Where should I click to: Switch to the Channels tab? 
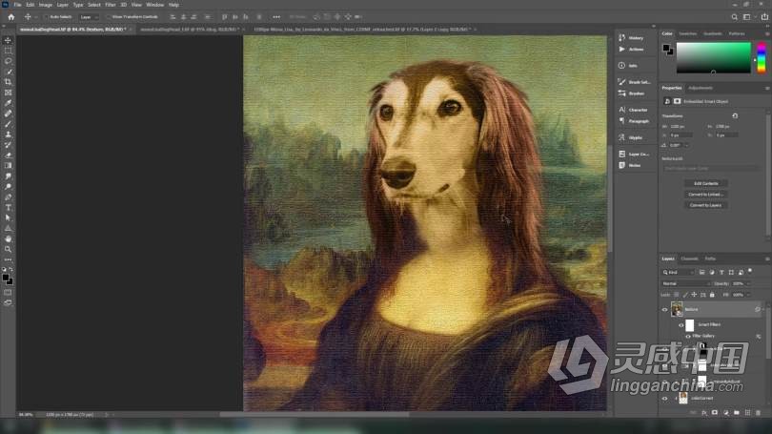click(x=689, y=258)
